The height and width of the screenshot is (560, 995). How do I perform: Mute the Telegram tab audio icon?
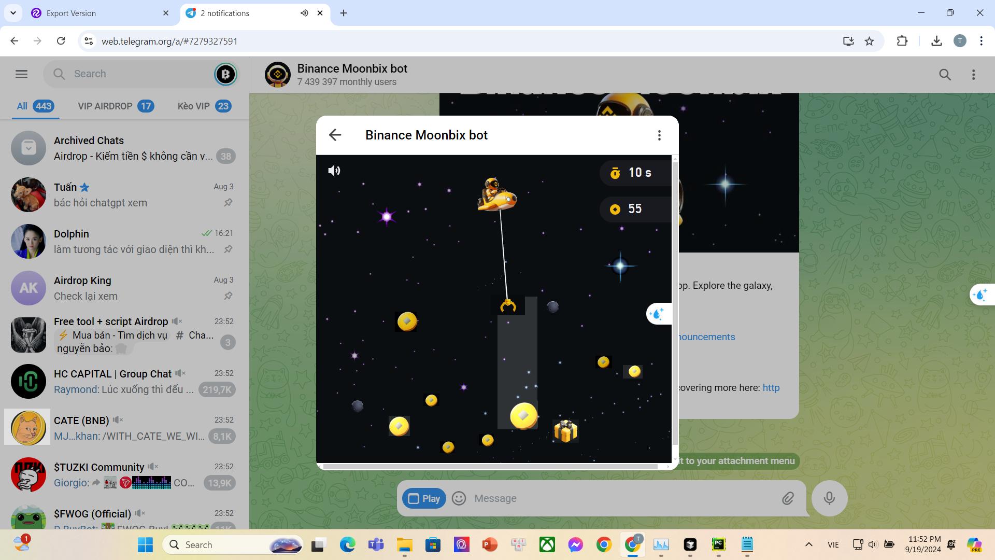pyautogui.click(x=304, y=13)
